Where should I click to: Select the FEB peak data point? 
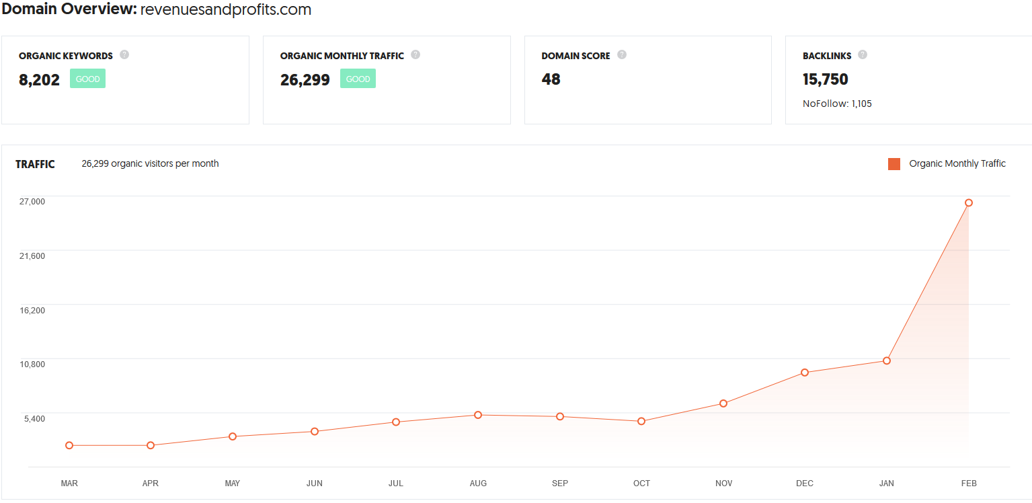969,202
